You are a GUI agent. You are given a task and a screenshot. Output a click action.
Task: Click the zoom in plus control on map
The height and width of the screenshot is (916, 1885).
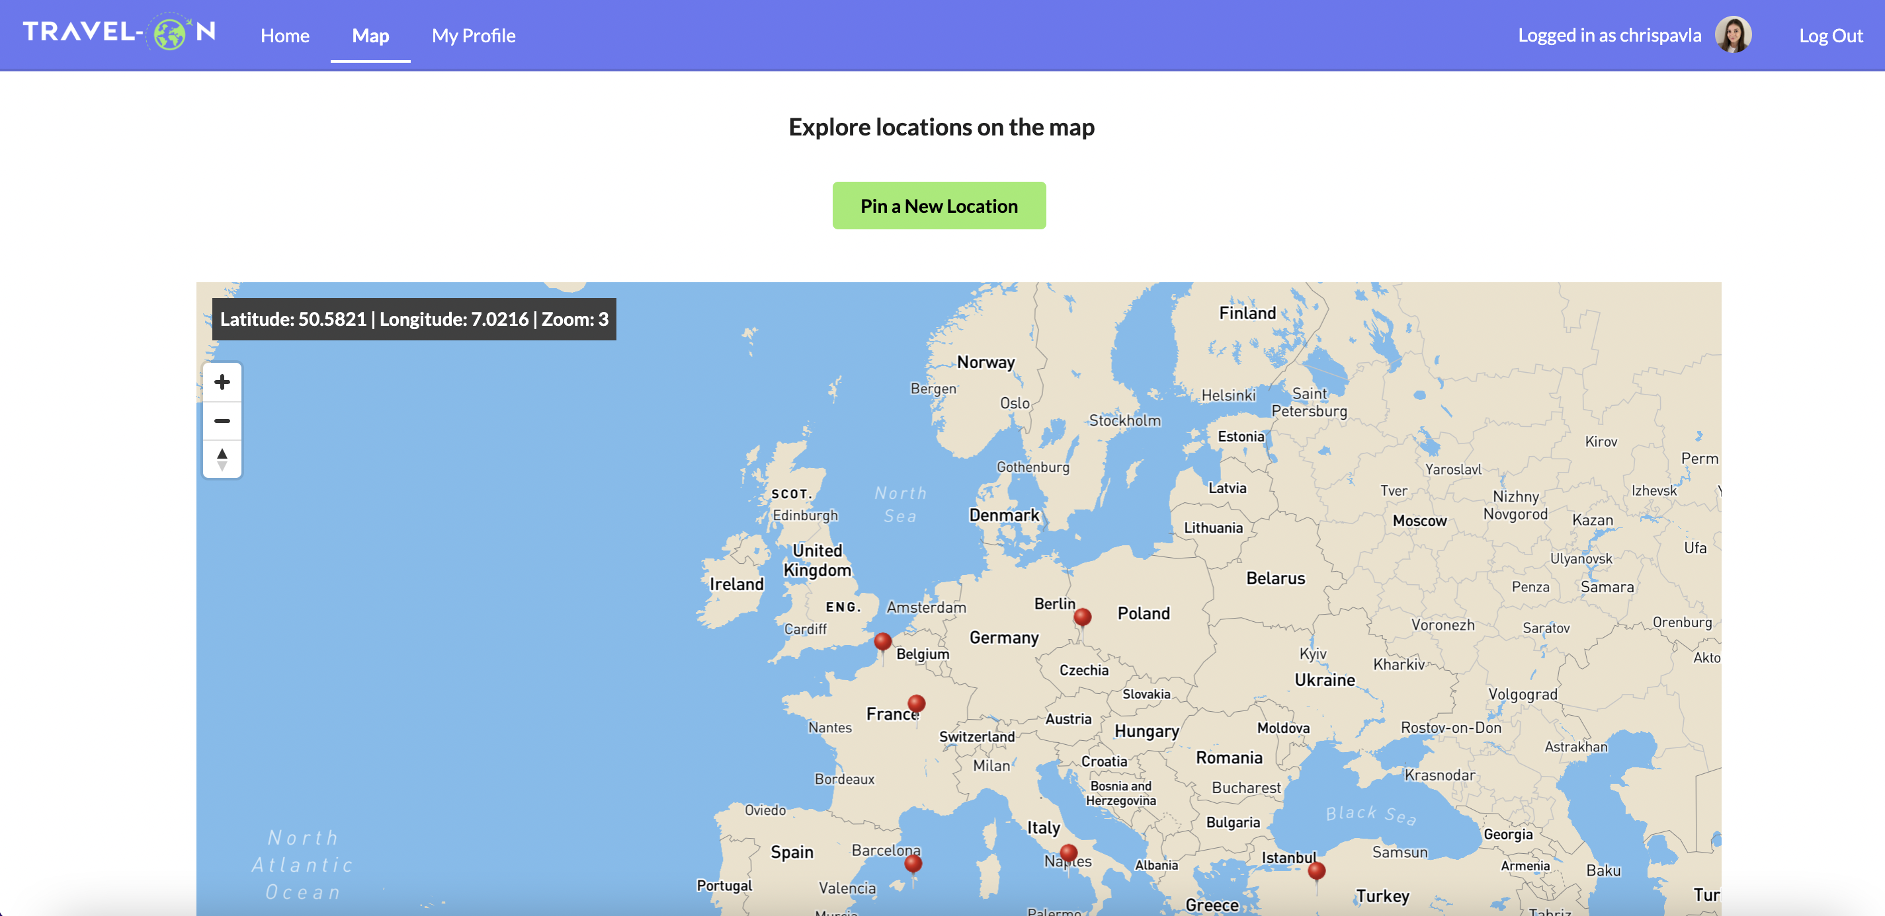(222, 381)
